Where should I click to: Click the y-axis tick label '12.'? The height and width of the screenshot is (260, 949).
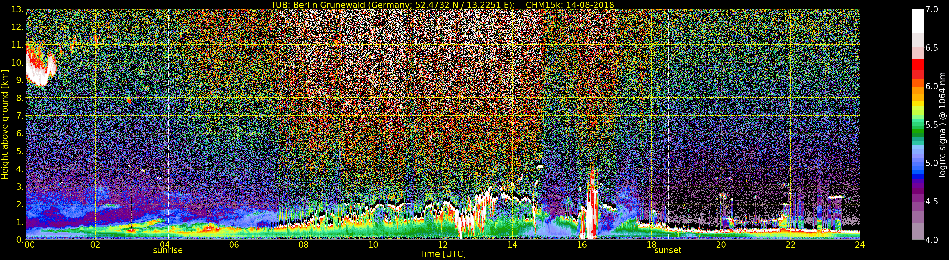pyautogui.click(x=17, y=27)
